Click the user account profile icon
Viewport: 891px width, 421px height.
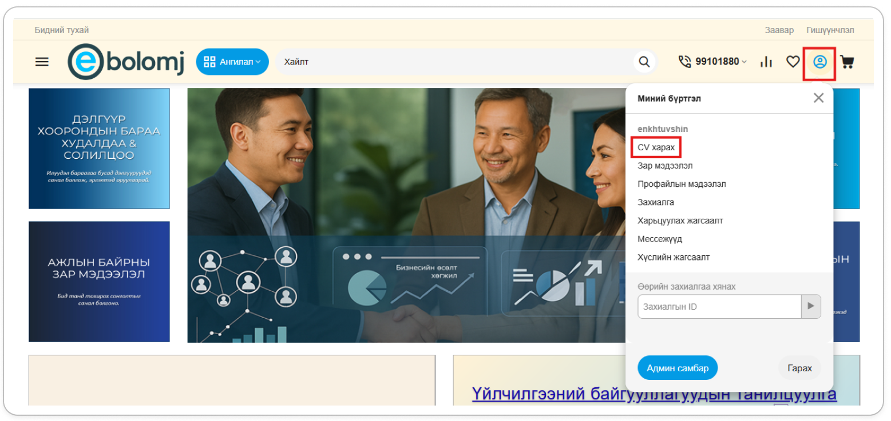pos(819,62)
